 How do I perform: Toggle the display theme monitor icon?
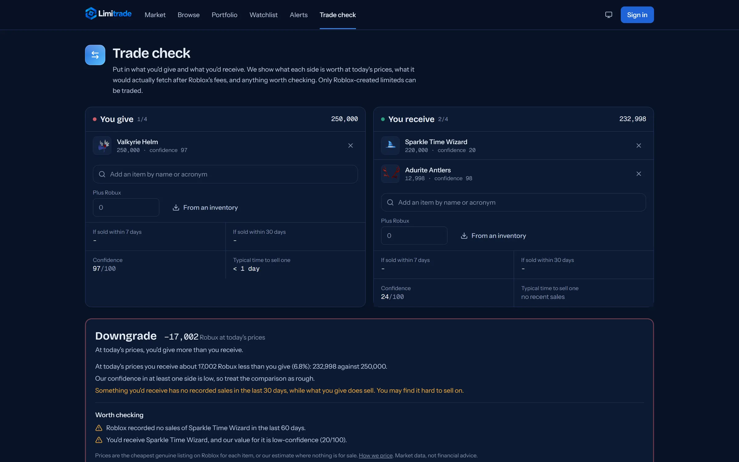click(608, 15)
